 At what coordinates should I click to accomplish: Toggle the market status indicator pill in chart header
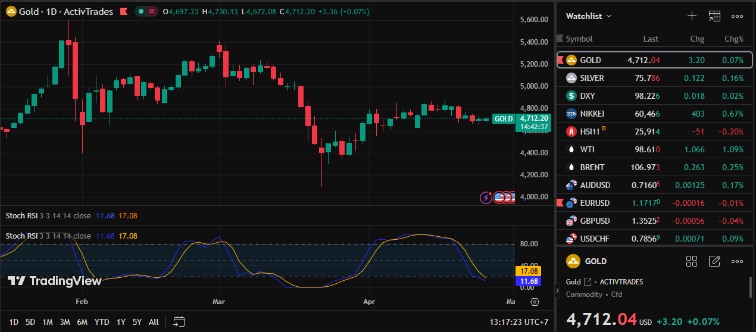tap(146, 11)
